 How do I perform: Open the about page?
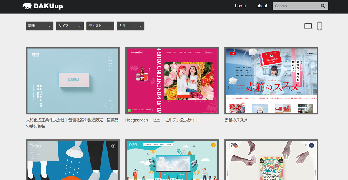click(262, 6)
